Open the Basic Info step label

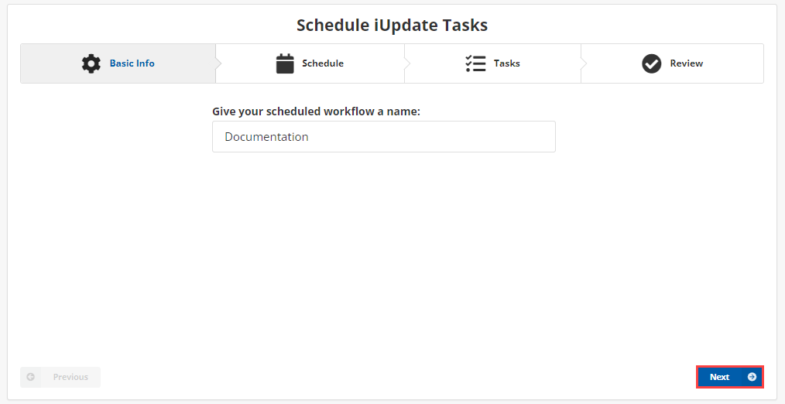132,63
